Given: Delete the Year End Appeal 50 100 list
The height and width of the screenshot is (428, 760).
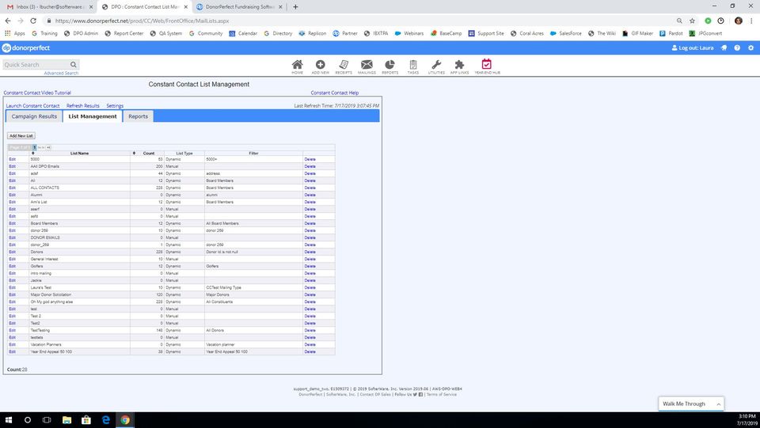Looking at the screenshot, I should [x=310, y=351].
